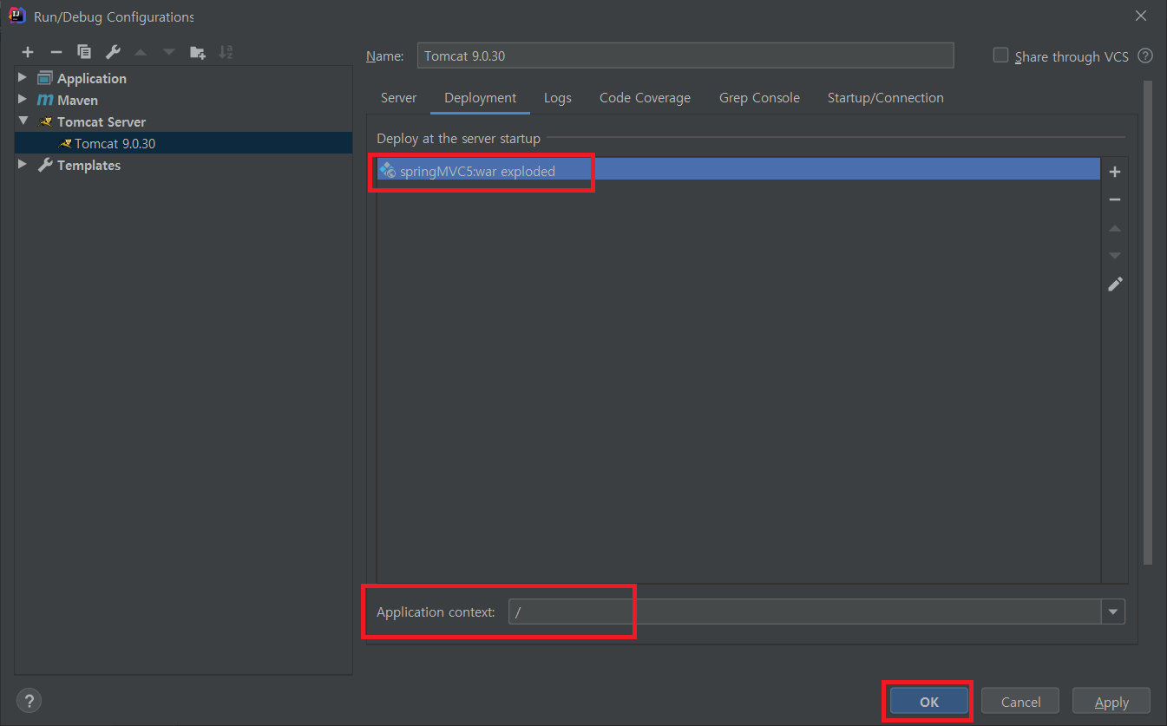This screenshot has width=1167, height=726.
Task: Add deployment artifact with plus button
Action: [1115, 172]
